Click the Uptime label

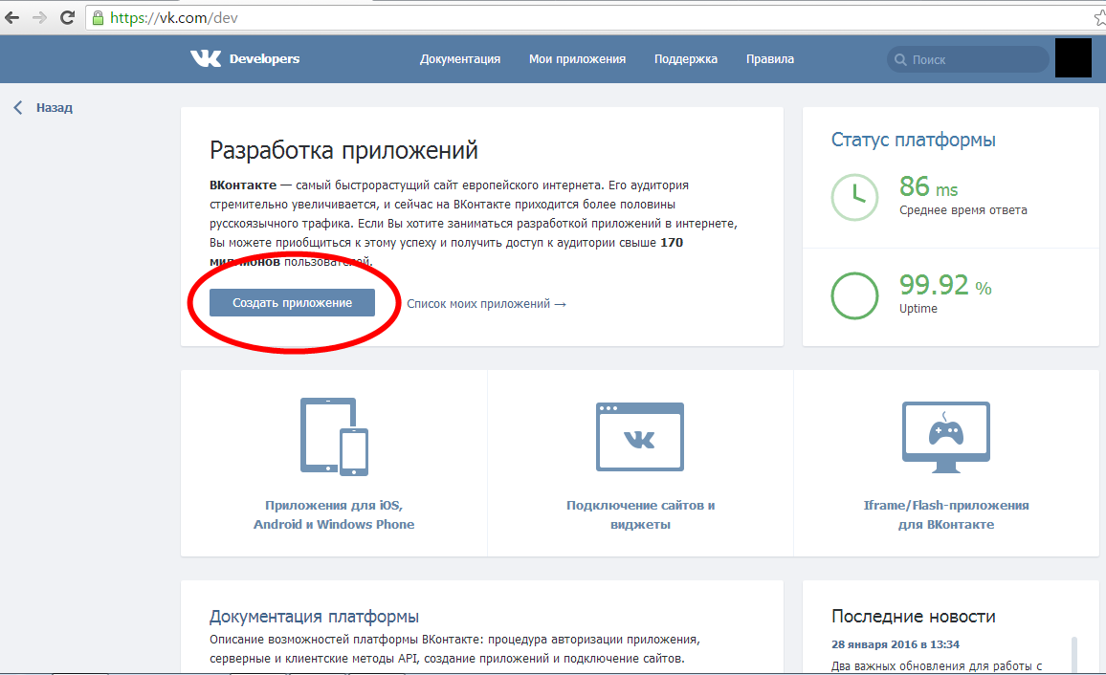click(x=918, y=309)
